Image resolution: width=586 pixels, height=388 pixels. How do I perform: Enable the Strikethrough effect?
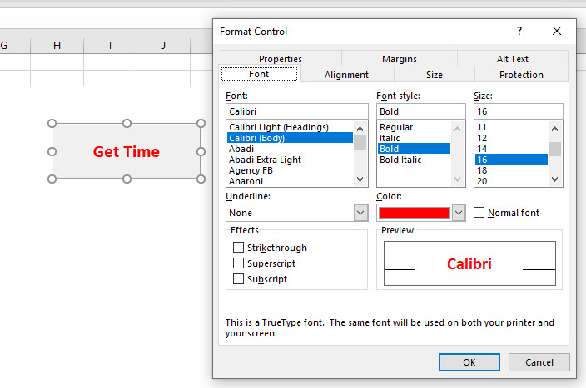(239, 248)
